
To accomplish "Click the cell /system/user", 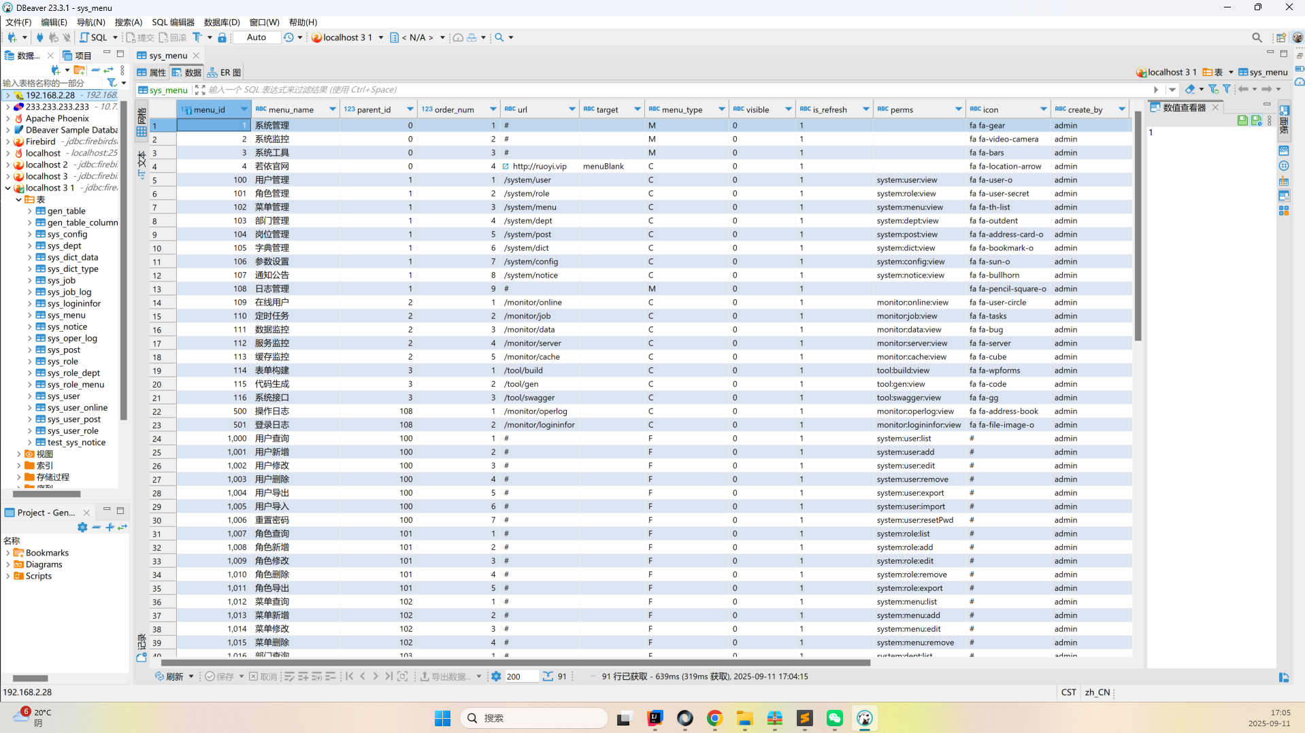I will point(540,180).
